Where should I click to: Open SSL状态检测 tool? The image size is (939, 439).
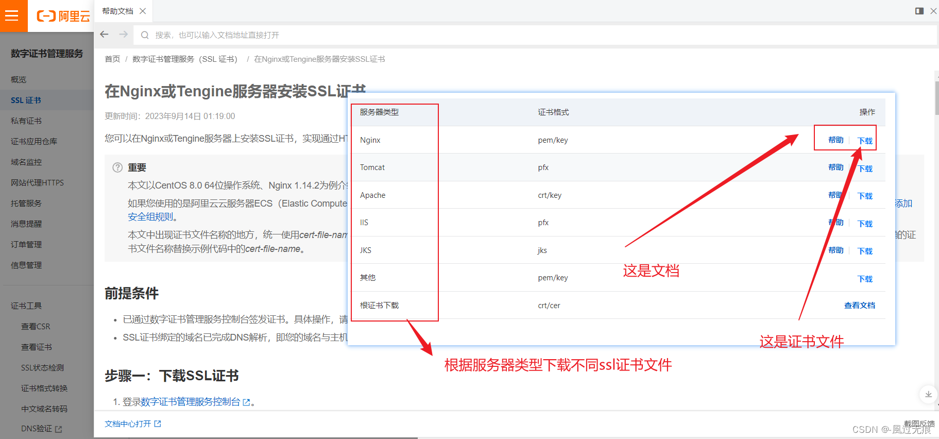42,367
